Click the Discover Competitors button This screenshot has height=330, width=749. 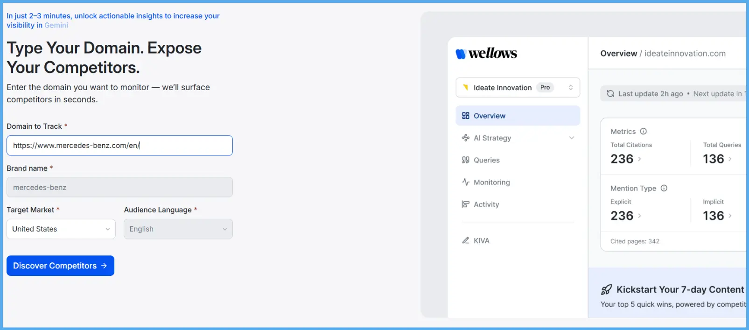(60, 266)
